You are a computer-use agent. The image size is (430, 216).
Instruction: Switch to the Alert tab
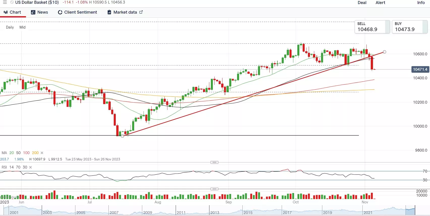tap(380, 3)
